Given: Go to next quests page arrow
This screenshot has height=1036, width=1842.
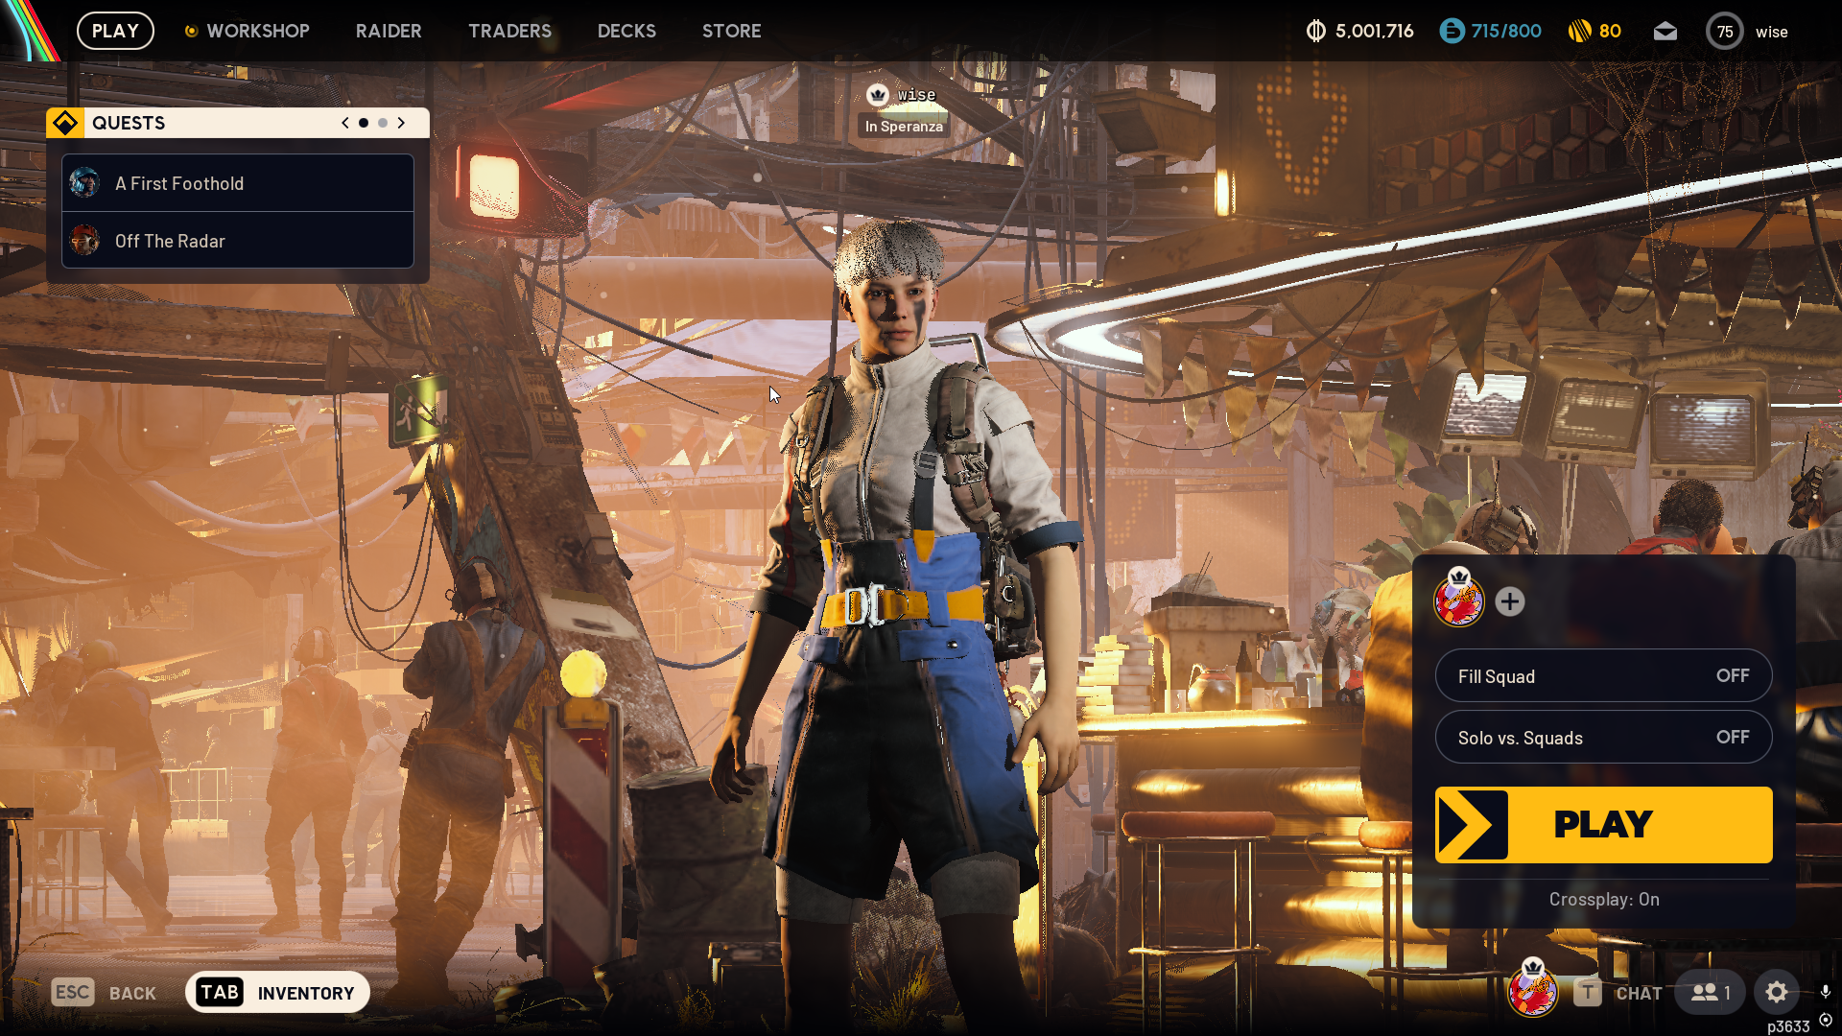Looking at the screenshot, I should (401, 123).
